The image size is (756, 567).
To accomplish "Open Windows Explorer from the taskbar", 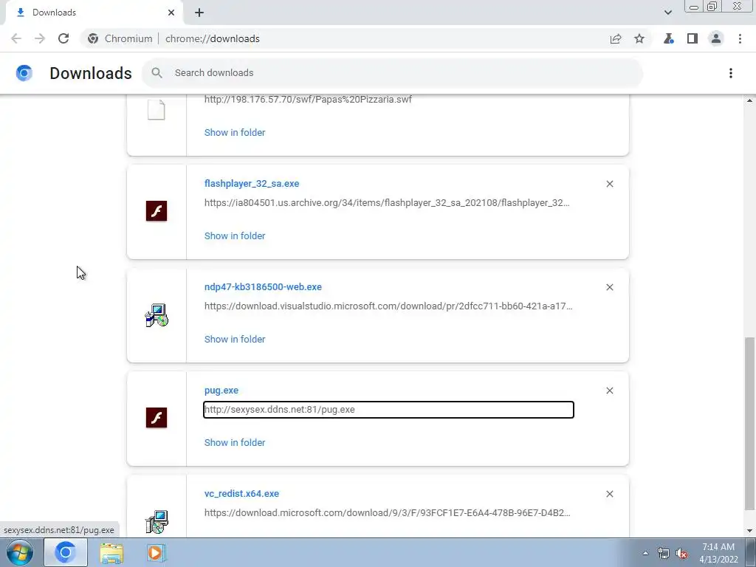I will pyautogui.click(x=111, y=553).
